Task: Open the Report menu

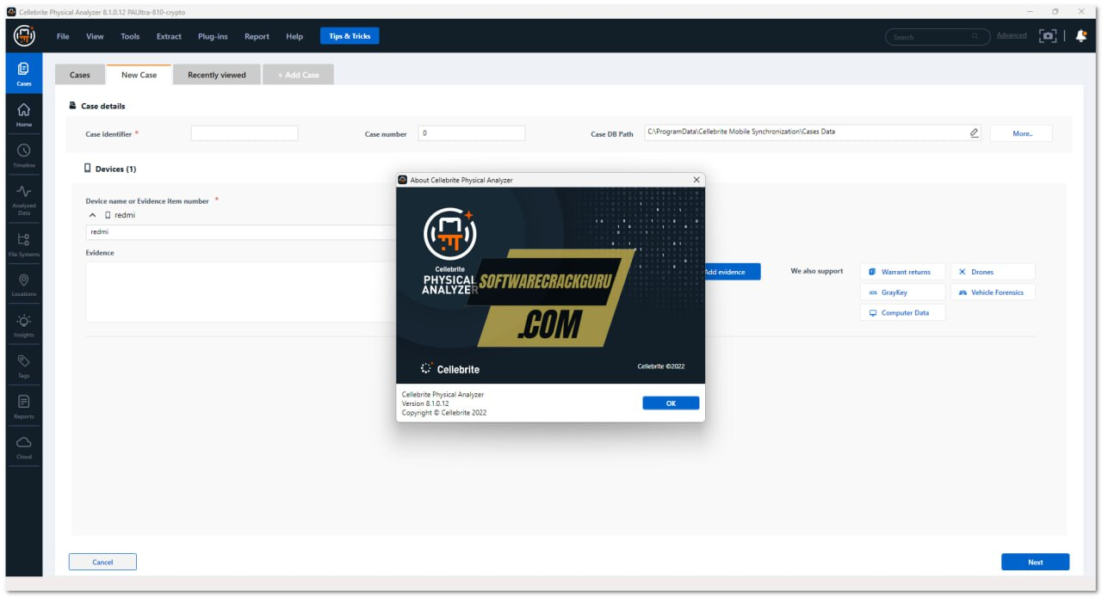Action: [257, 36]
